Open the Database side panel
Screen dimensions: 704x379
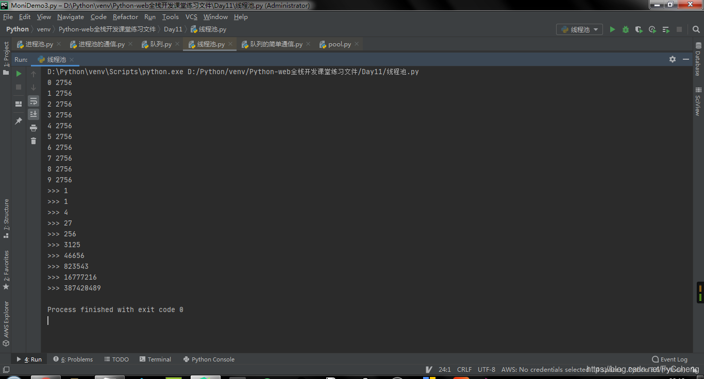tap(698, 59)
